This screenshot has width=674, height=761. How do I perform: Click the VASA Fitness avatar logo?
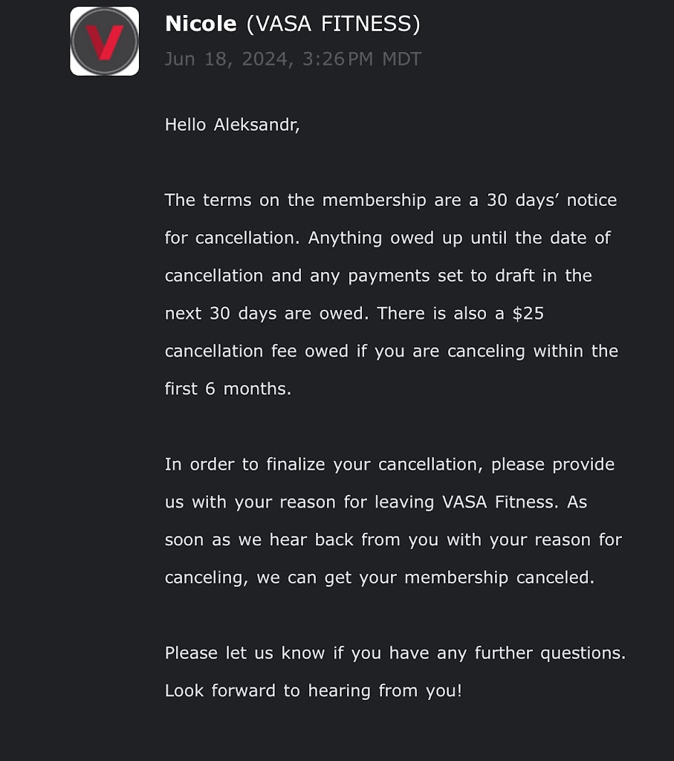point(104,42)
